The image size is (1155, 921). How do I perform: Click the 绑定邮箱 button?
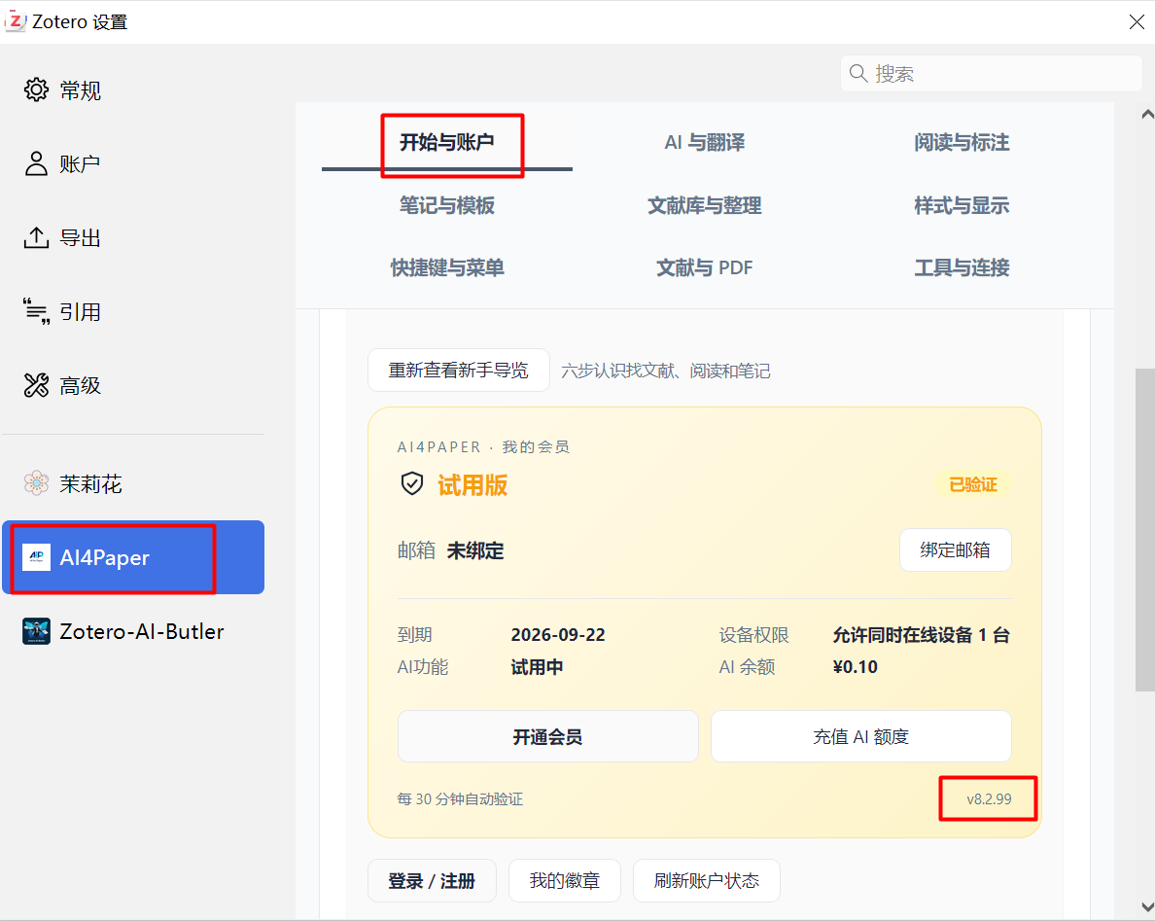point(956,549)
